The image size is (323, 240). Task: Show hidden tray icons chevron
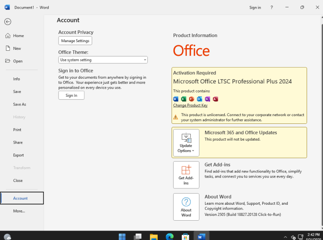285,237
